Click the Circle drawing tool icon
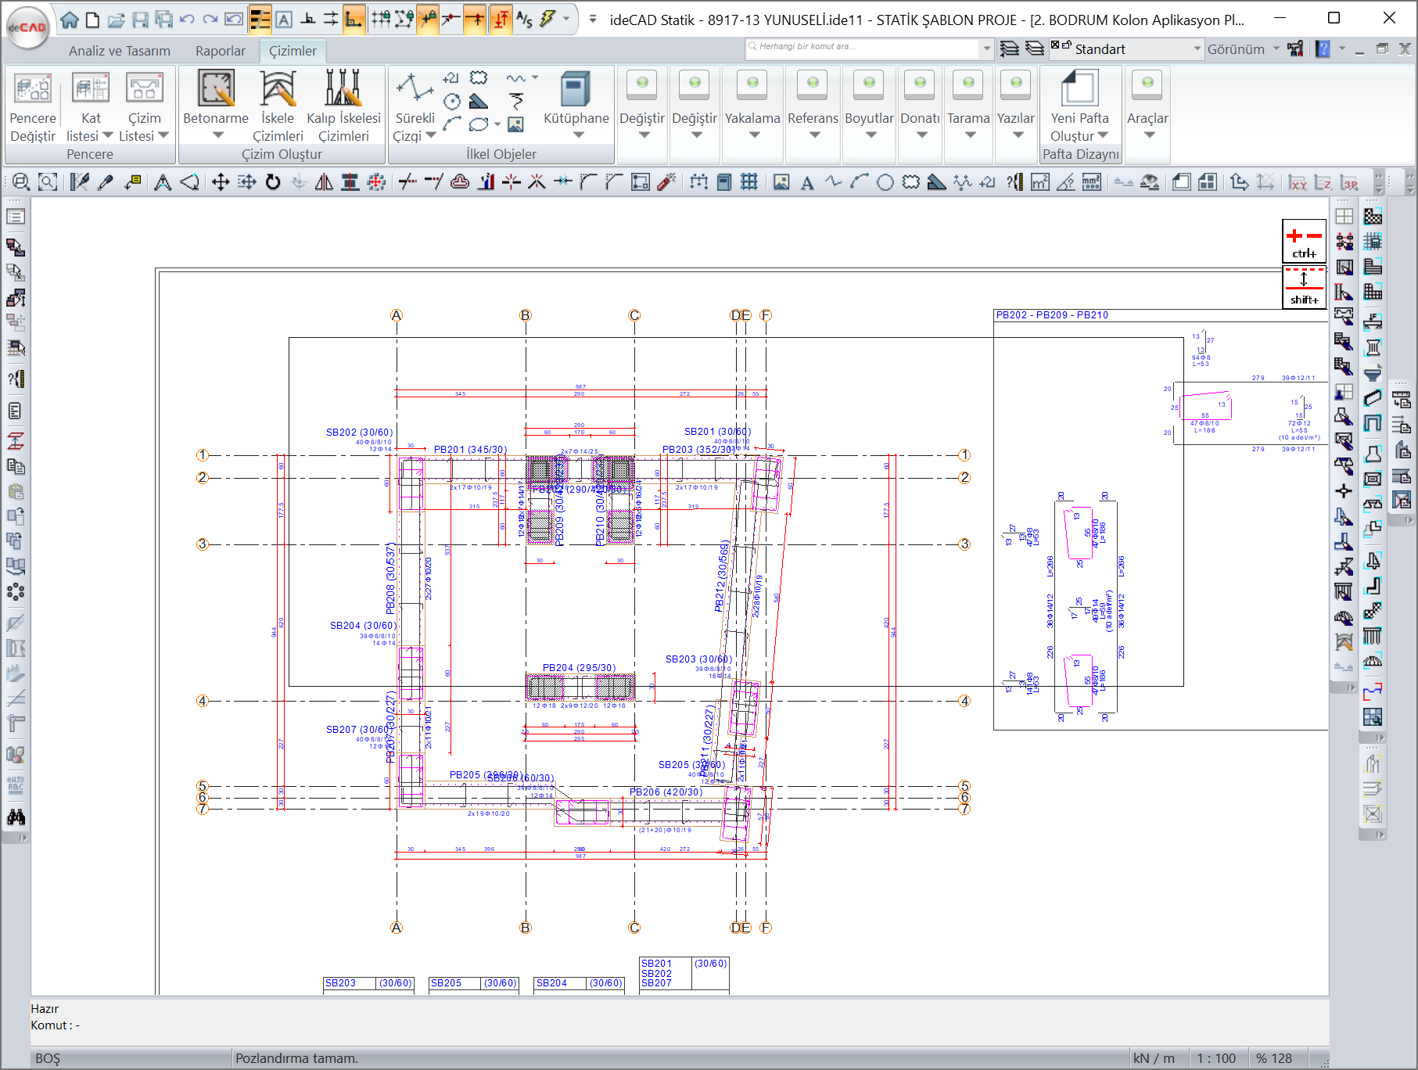This screenshot has height=1070, width=1418. coord(885,182)
